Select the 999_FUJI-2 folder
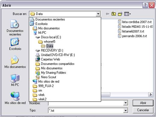 [43, 86]
